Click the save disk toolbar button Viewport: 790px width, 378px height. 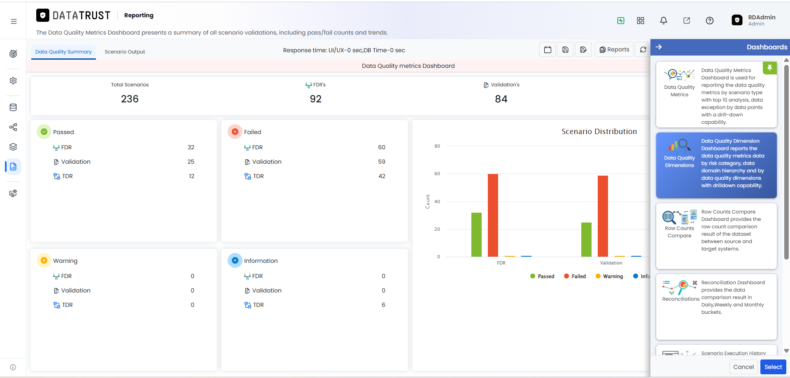pos(565,50)
